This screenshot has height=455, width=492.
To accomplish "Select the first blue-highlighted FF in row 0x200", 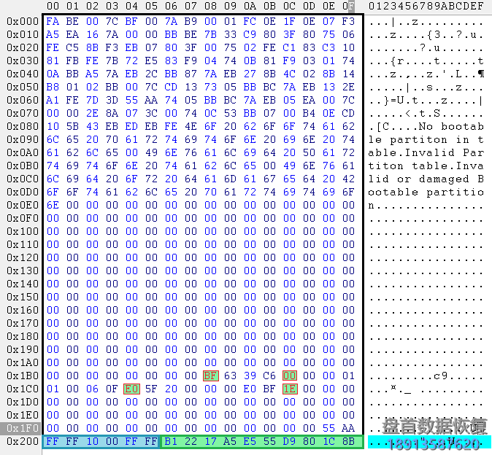I will (53, 441).
